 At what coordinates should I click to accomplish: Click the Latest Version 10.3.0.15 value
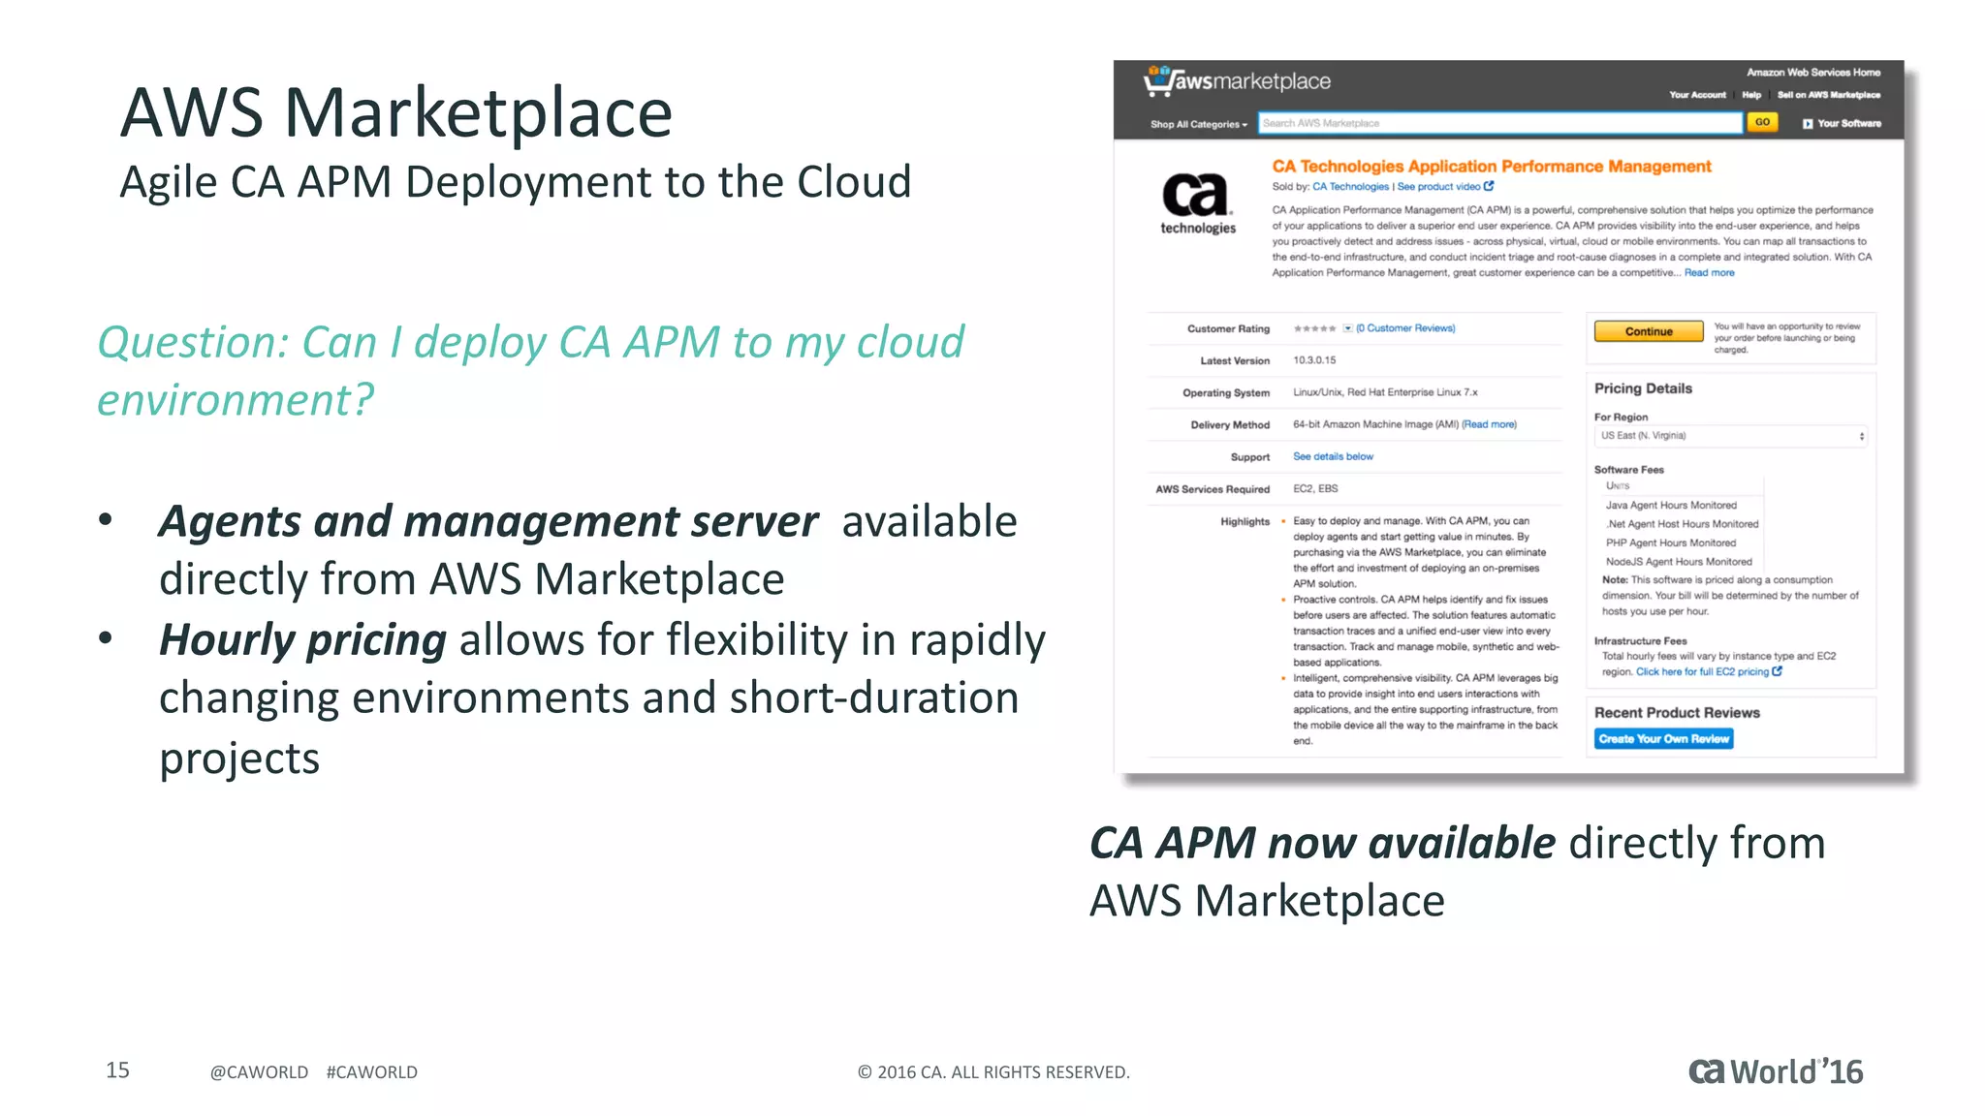[1314, 360]
